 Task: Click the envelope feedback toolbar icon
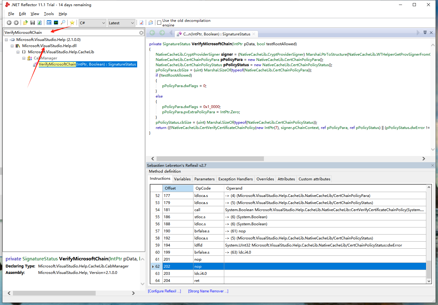click(x=151, y=23)
